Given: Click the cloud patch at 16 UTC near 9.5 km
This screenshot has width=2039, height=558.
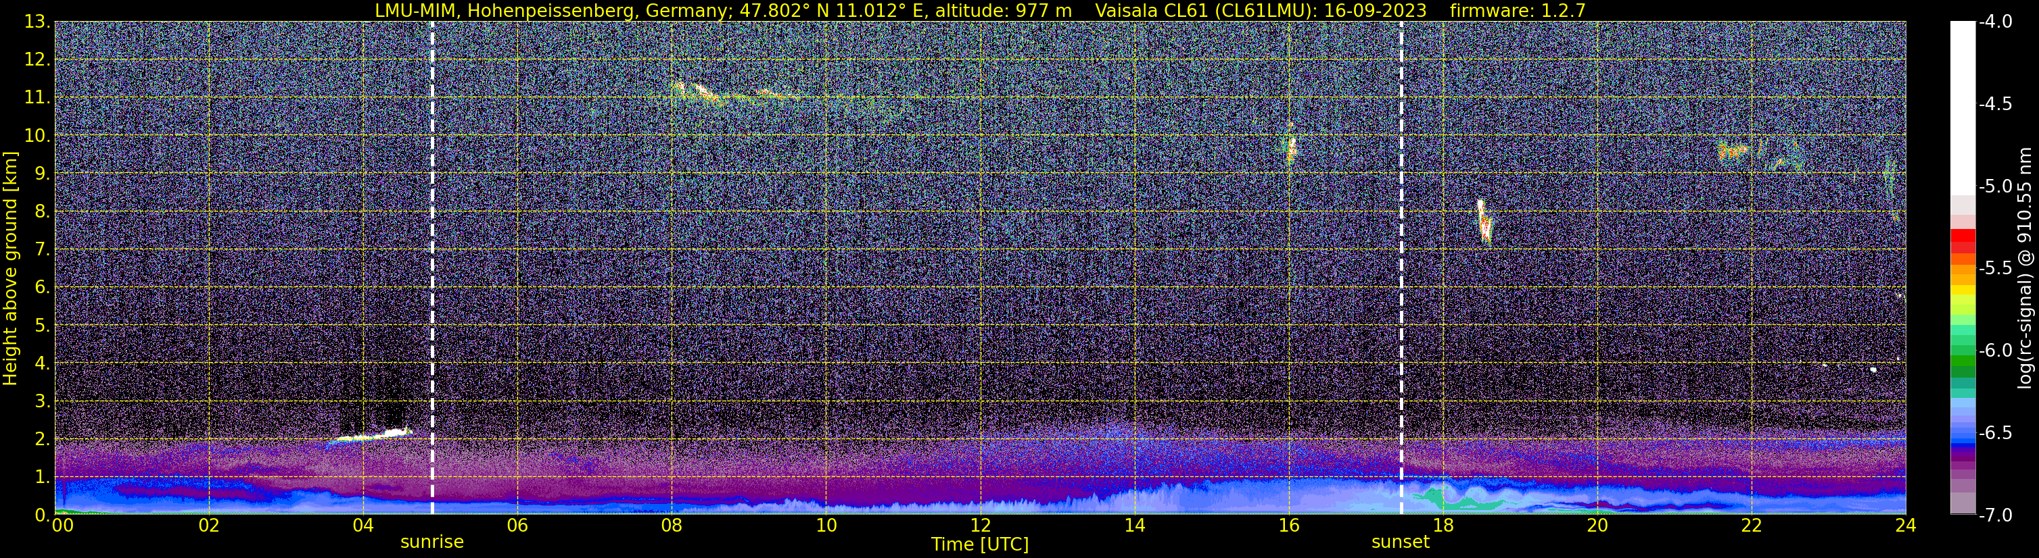Looking at the screenshot, I should coord(1291,148).
